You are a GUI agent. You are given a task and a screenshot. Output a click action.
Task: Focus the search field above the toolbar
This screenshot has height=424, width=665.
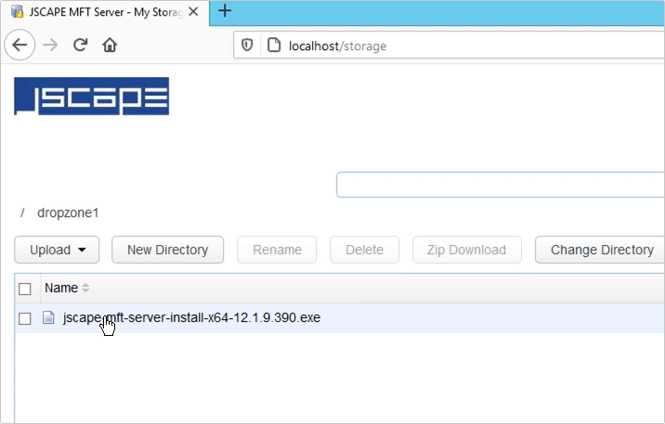500,184
